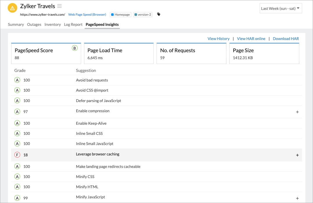Click the warning triangle monitor status icon
Image resolution: width=313 pixels, height=203 pixels.
pos(12,8)
